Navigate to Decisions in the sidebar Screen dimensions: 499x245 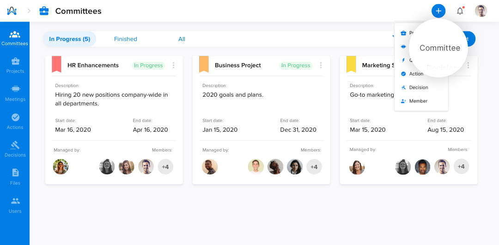tap(15, 150)
